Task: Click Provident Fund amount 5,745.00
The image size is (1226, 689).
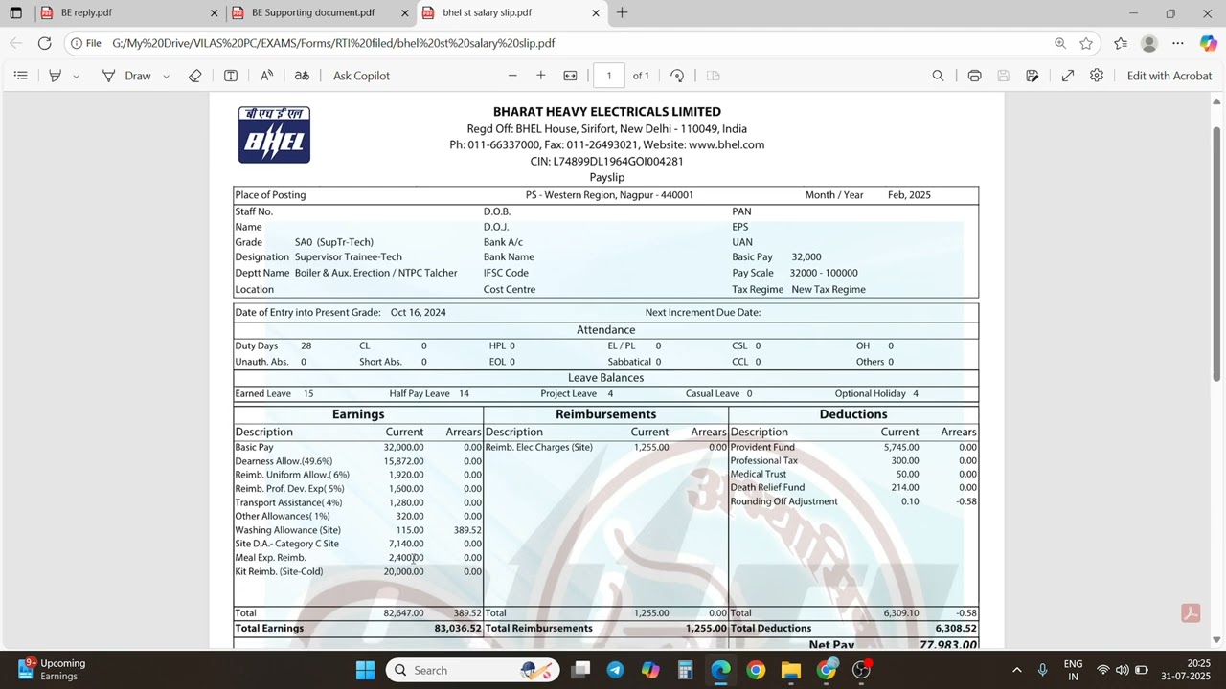Action: tap(900, 447)
